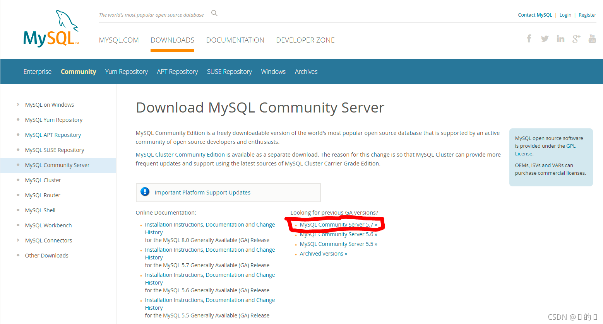
Task: Open MySQL APT Repository sidebar item
Action: pos(53,135)
